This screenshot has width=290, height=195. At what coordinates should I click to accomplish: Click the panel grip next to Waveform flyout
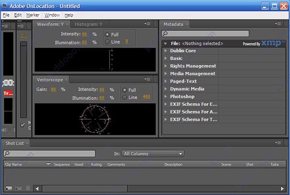tap(156, 24)
